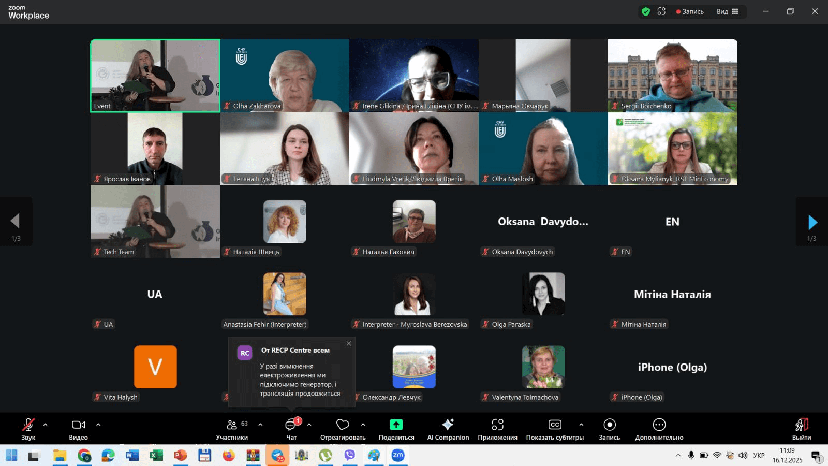The height and width of the screenshot is (466, 828).
Task: Open the Вид view layout menu
Action: 727,11
